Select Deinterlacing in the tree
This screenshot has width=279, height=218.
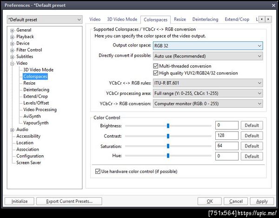(x=36, y=90)
